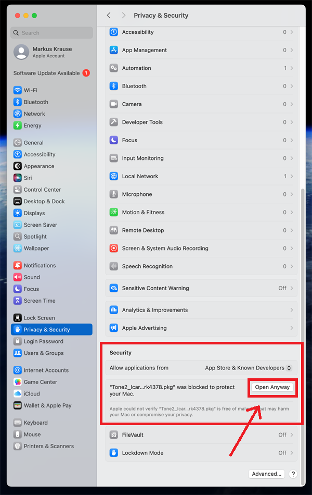Expand the Analytics & Improvements chevron
The width and height of the screenshot is (312, 495).
pos(292,310)
